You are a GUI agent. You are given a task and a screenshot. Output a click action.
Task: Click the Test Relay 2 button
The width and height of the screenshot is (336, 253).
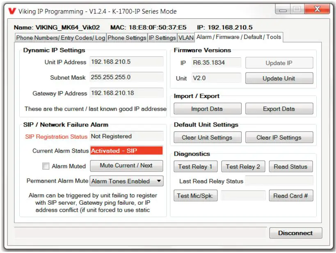[x=243, y=166]
